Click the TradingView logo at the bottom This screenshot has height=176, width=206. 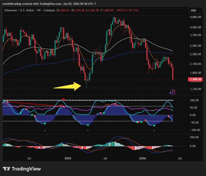pyautogui.click(x=22, y=169)
